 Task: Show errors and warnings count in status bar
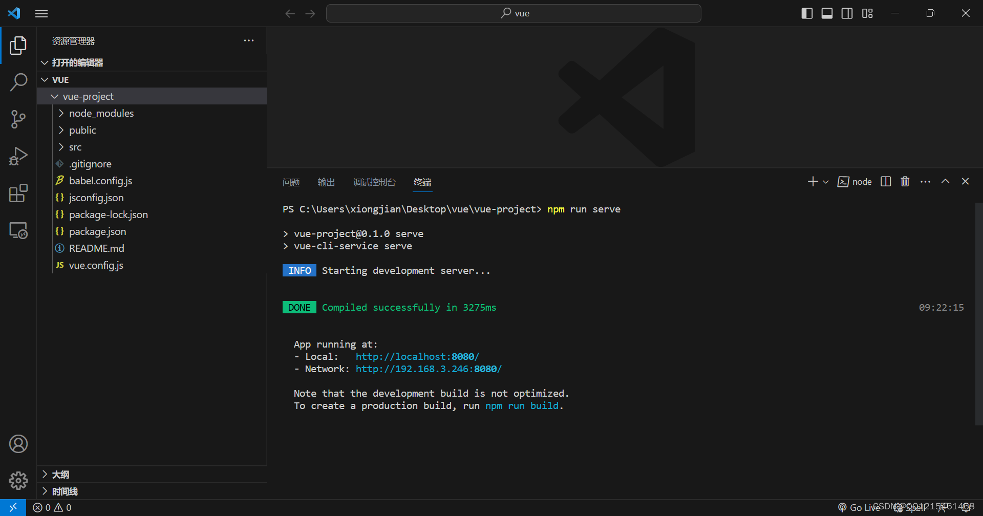[x=52, y=508]
